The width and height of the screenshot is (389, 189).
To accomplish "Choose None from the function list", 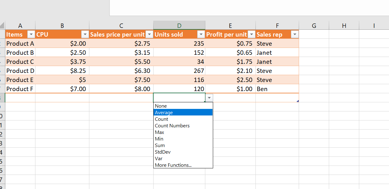I will [161, 106].
